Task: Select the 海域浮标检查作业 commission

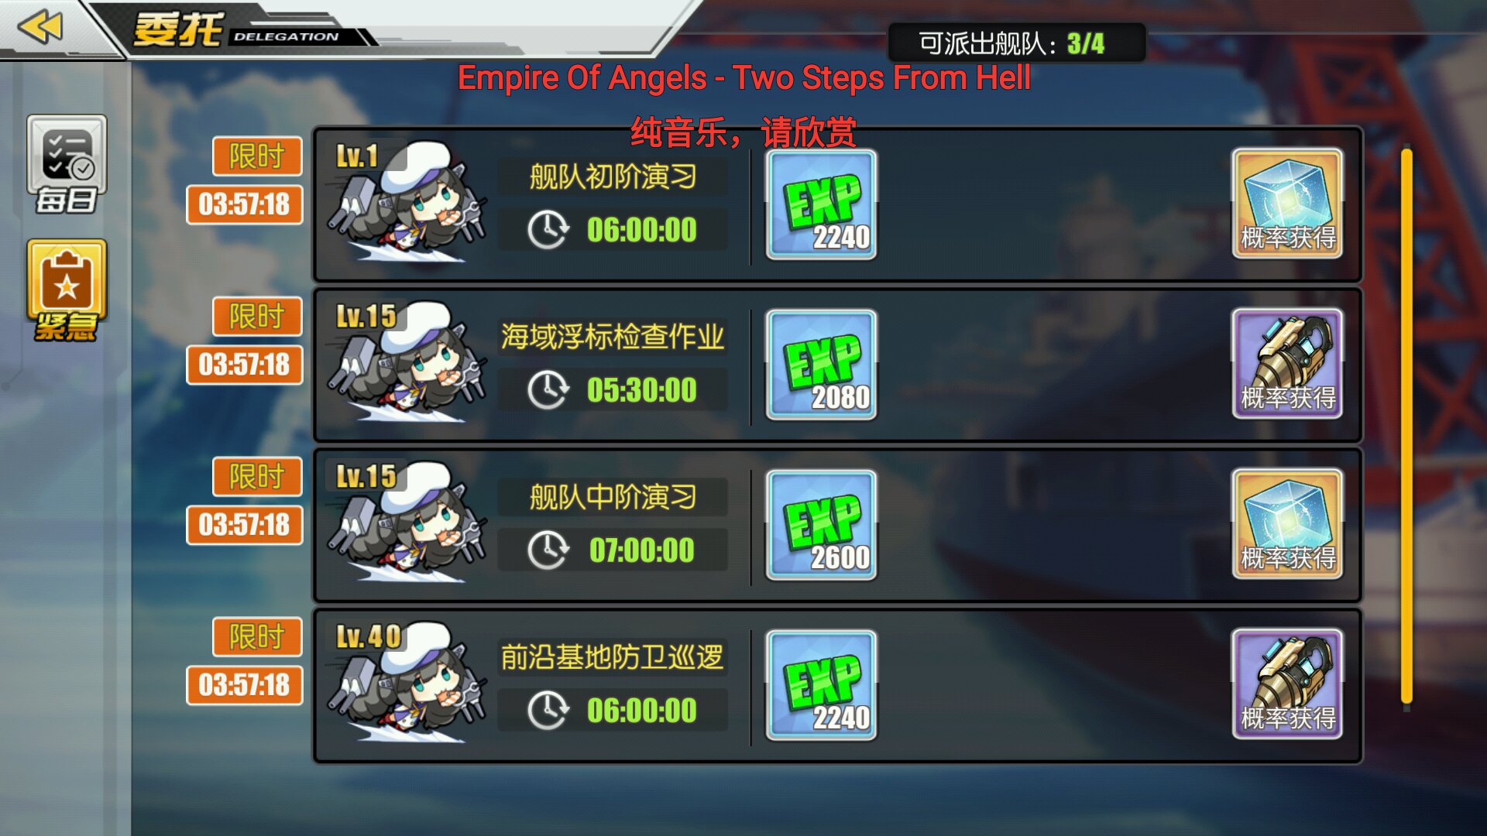Action: [x=837, y=365]
